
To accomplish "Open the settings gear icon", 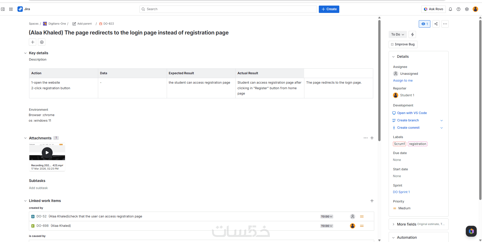I will coord(467,9).
